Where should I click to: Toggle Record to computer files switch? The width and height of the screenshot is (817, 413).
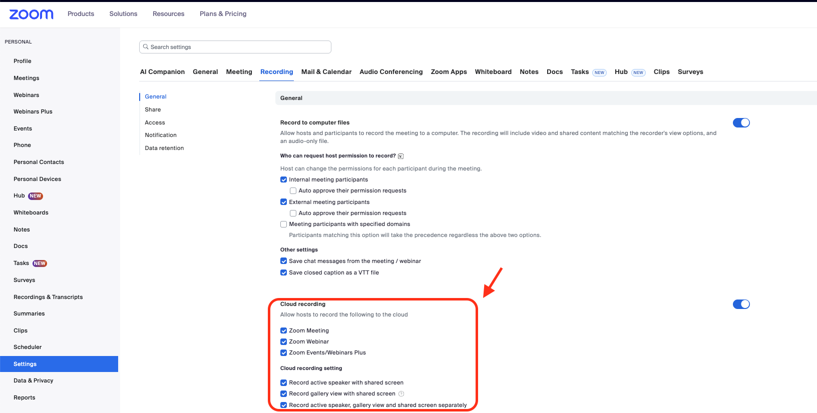coord(741,122)
